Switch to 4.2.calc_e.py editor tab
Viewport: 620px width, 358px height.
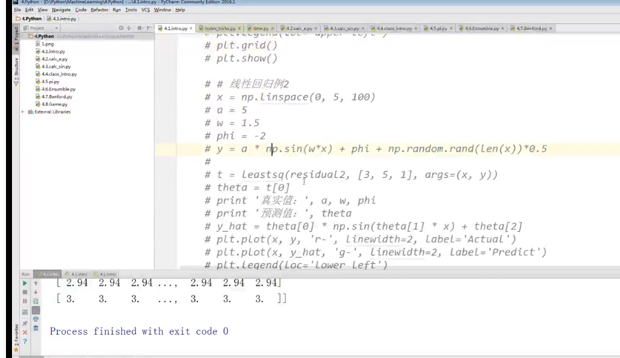299,29
